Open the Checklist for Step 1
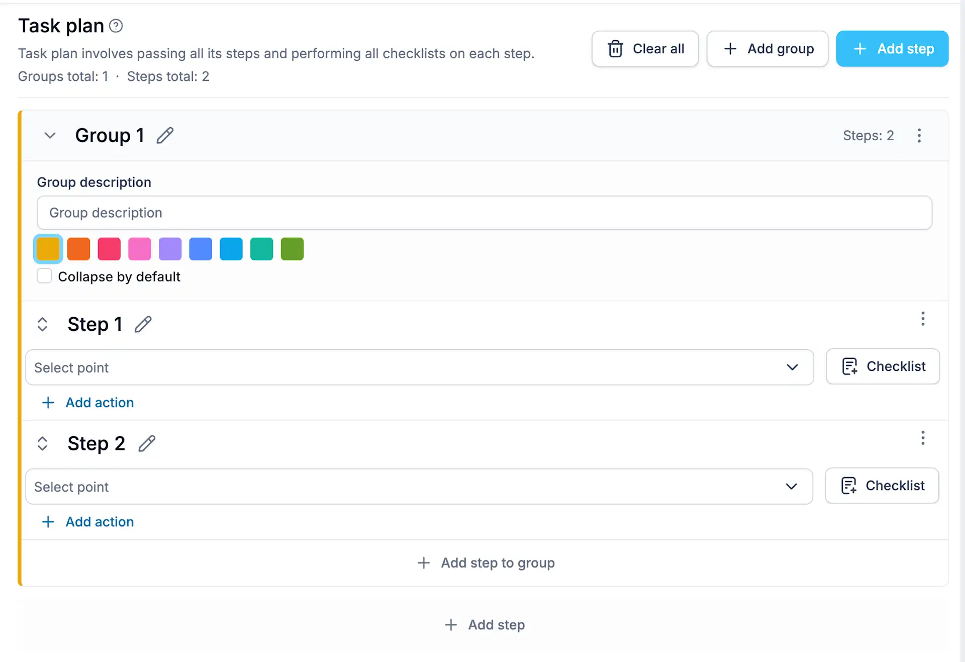 tap(883, 366)
